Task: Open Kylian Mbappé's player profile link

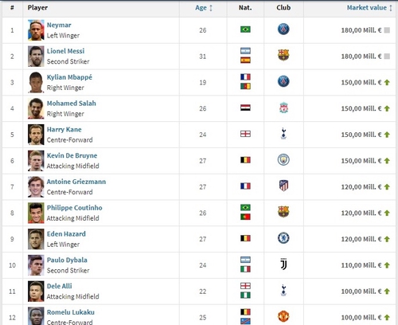Action: (69, 77)
